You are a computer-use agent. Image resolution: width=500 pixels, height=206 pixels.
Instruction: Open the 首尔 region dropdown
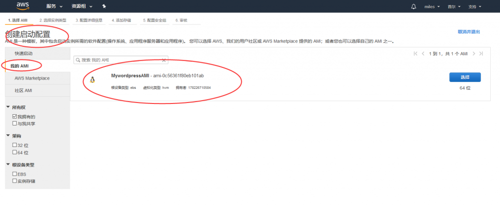(x=454, y=7)
